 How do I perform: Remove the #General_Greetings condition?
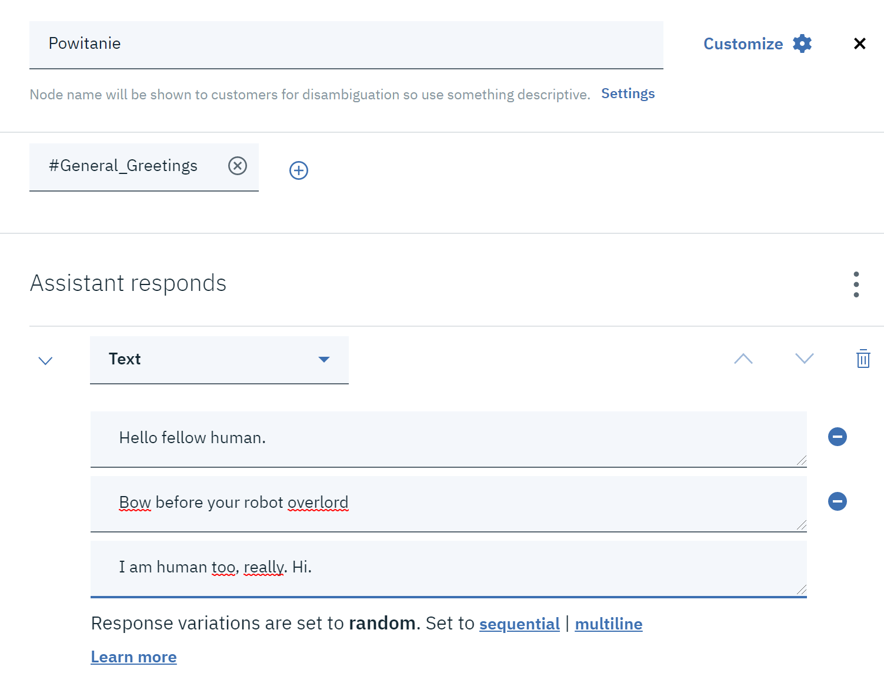point(238,166)
